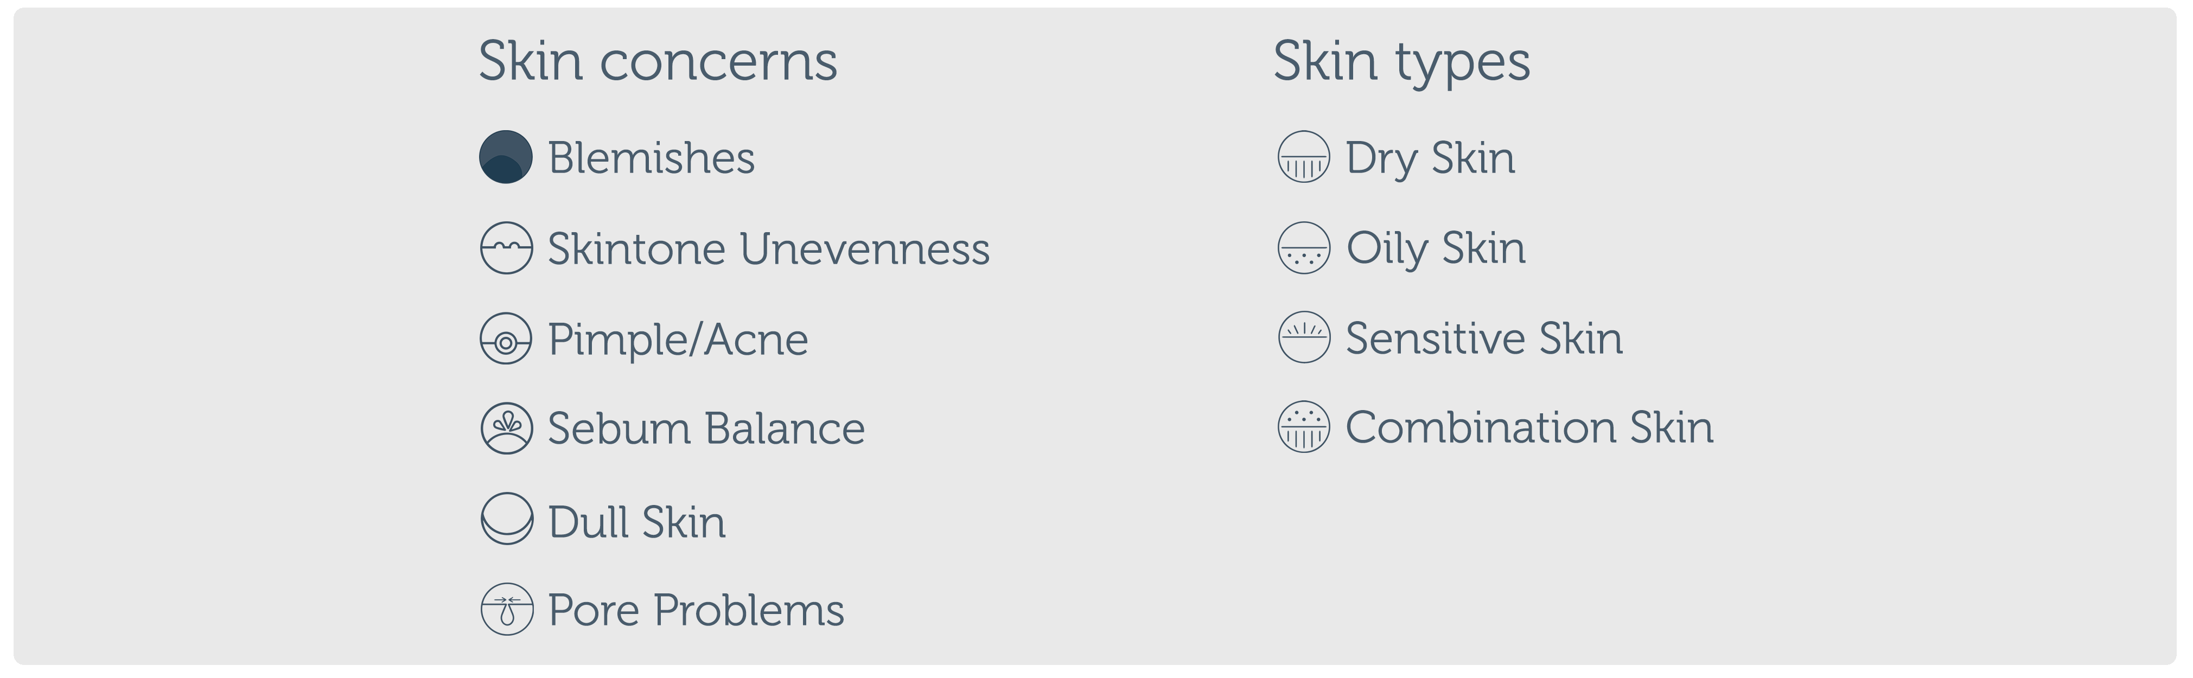The image size is (2193, 678).
Task: Go to Skintone Unevenness text link
Action: 768,250
